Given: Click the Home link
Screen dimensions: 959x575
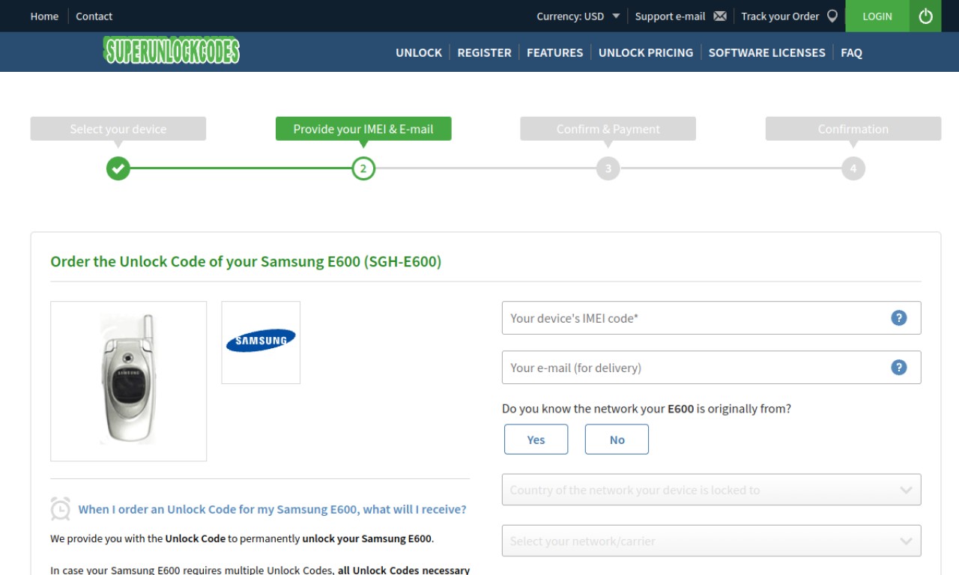Looking at the screenshot, I should click(44, 16).
